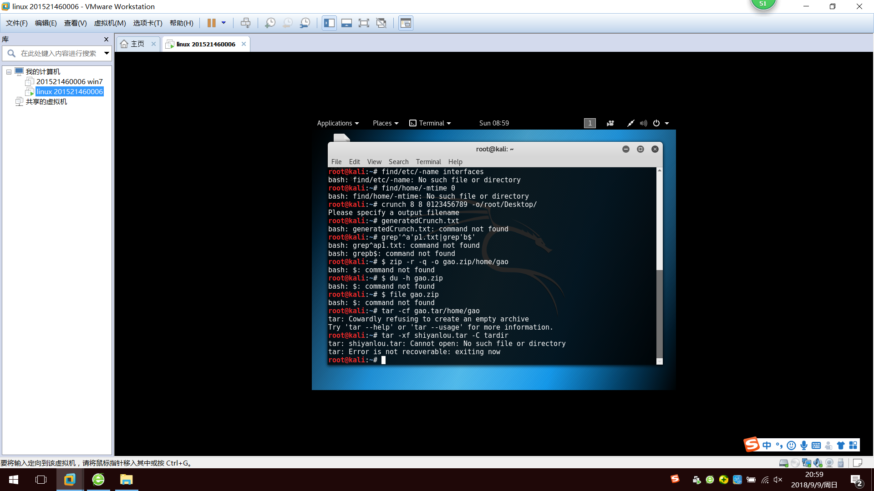Enter full screen mode icon
The image size is (874, 491).
(x=364, y=23)
